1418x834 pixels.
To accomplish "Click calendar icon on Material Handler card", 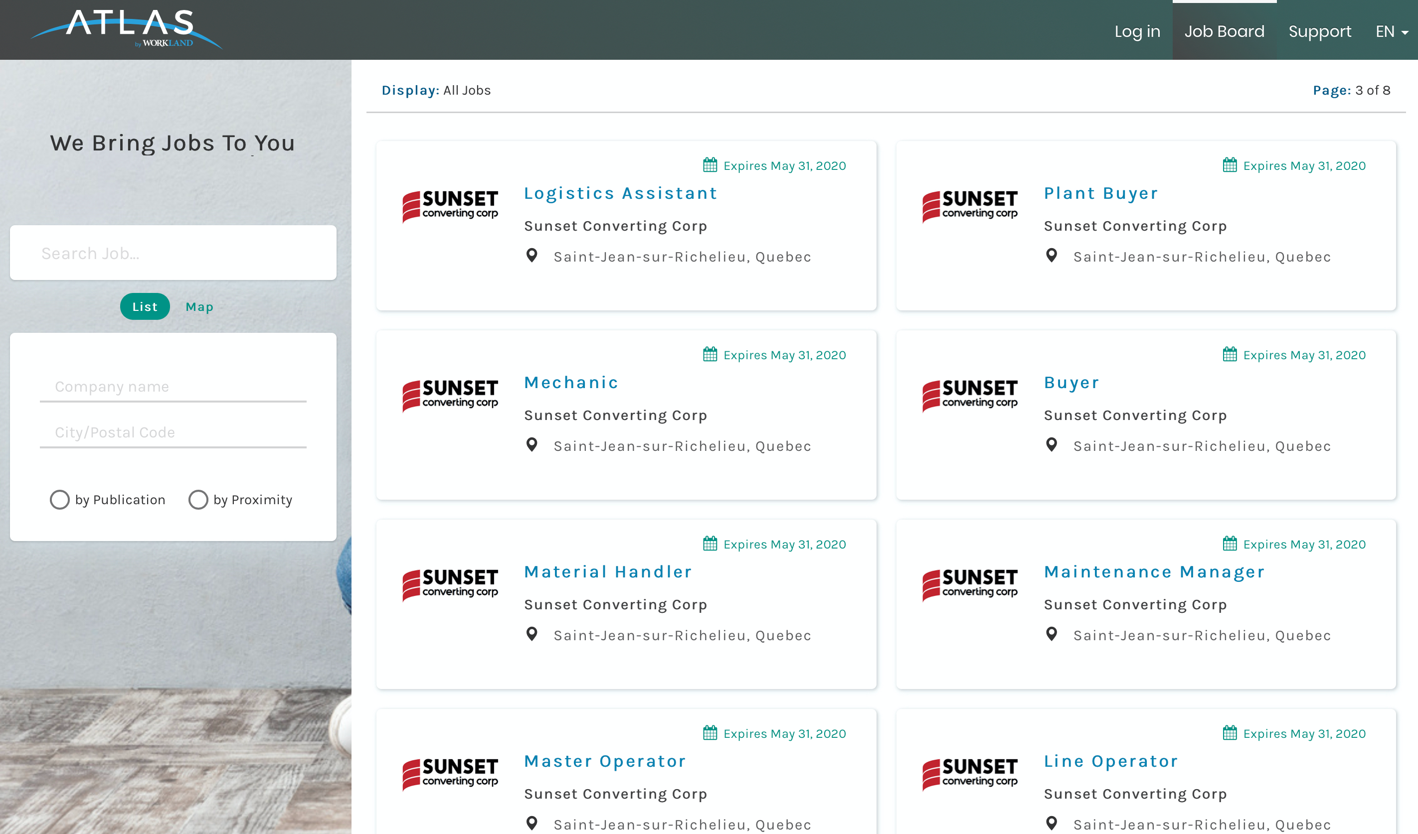I will pos(710,544).
